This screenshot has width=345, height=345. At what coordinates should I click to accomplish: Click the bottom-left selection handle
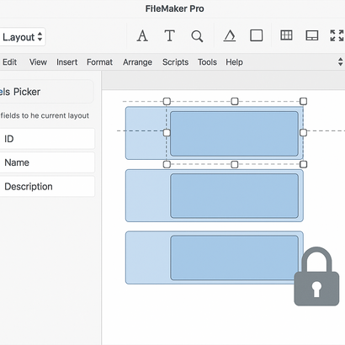pyautogui.click(x=167, y=164)
